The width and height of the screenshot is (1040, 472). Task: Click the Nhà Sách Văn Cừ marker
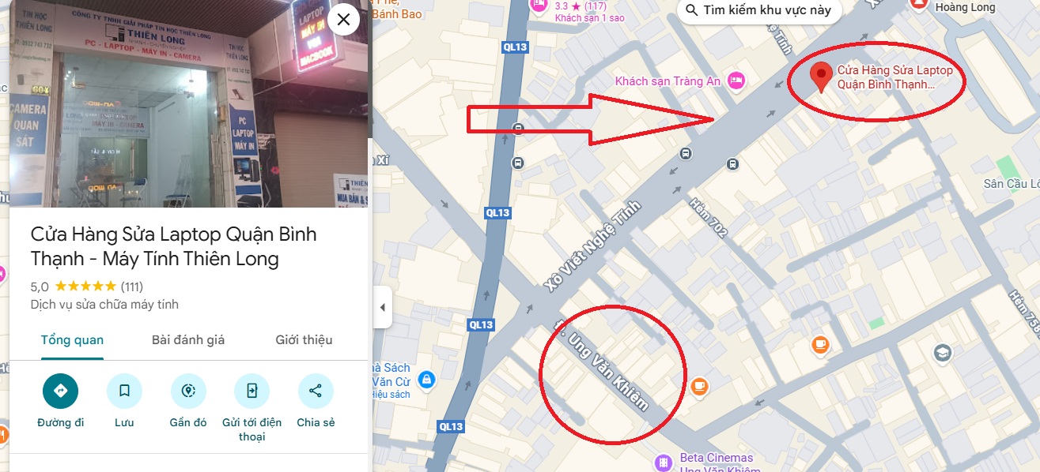point(427,380)
